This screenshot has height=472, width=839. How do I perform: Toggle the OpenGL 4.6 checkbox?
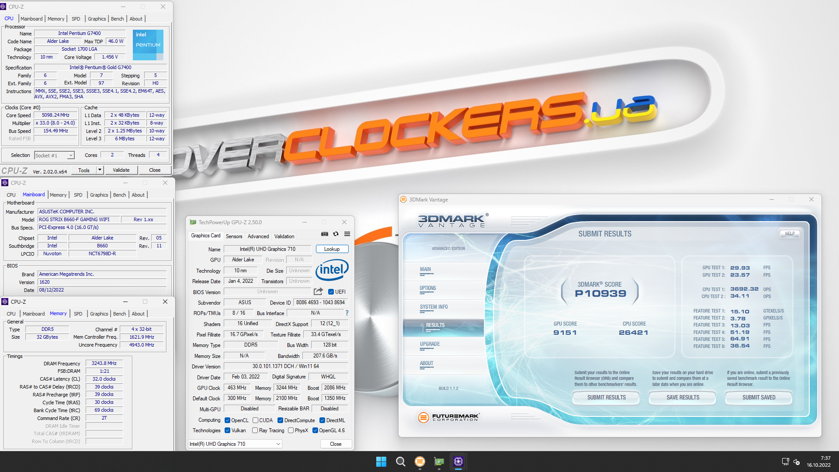(x=315, y=430)
